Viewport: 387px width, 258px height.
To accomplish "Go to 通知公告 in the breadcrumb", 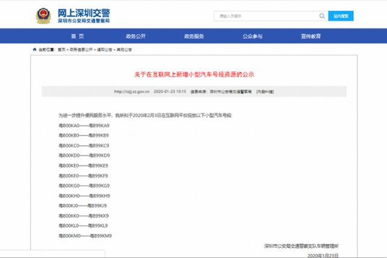I will (x=105, y=50).
